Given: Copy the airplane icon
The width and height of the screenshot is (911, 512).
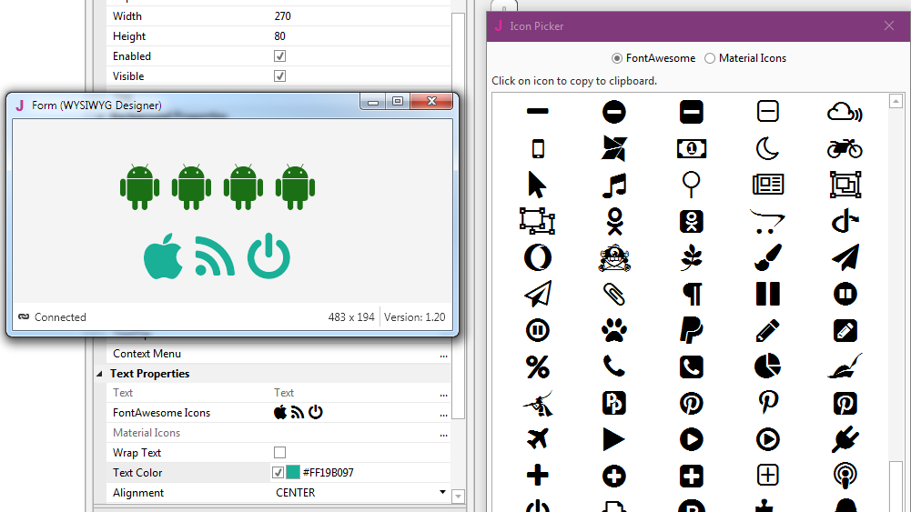Looking at the screenshot, I should 538,439.
